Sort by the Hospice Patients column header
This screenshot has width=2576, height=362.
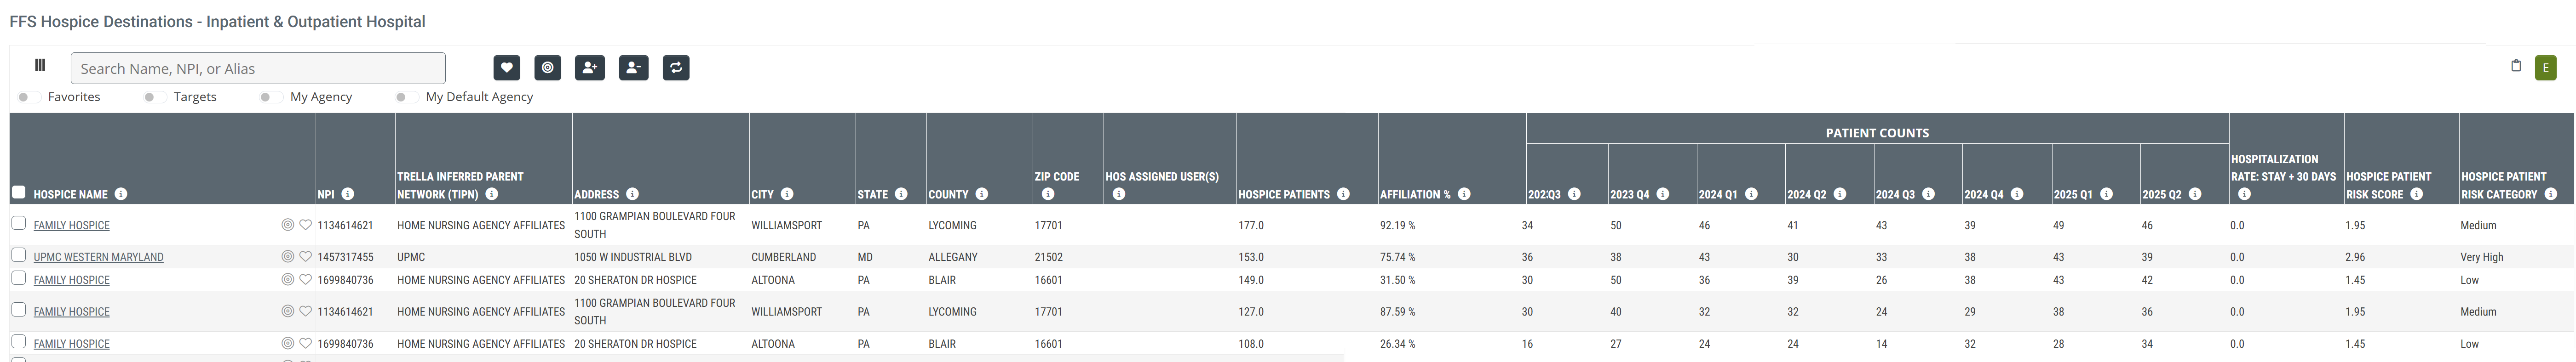[x=1283, y=194]
